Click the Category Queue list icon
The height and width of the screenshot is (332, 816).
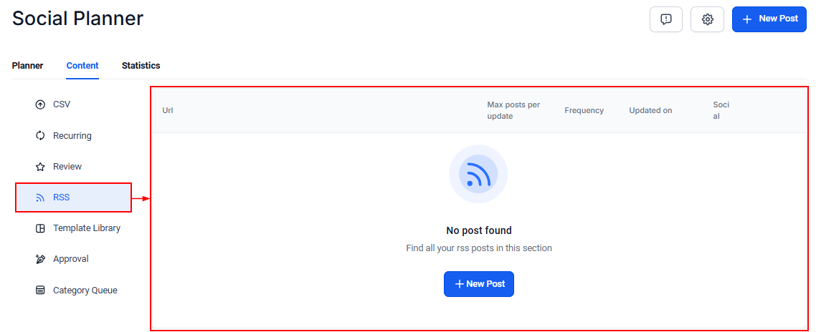(x=40, y=290)
